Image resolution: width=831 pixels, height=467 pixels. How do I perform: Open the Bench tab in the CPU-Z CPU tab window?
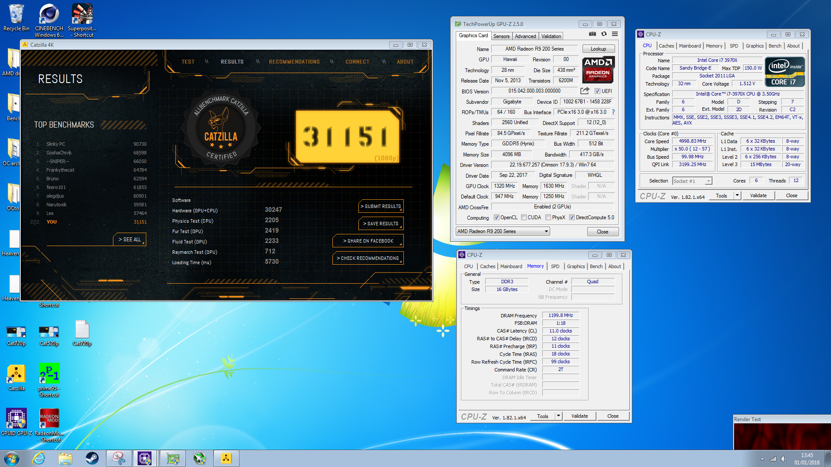coord(775,46)
